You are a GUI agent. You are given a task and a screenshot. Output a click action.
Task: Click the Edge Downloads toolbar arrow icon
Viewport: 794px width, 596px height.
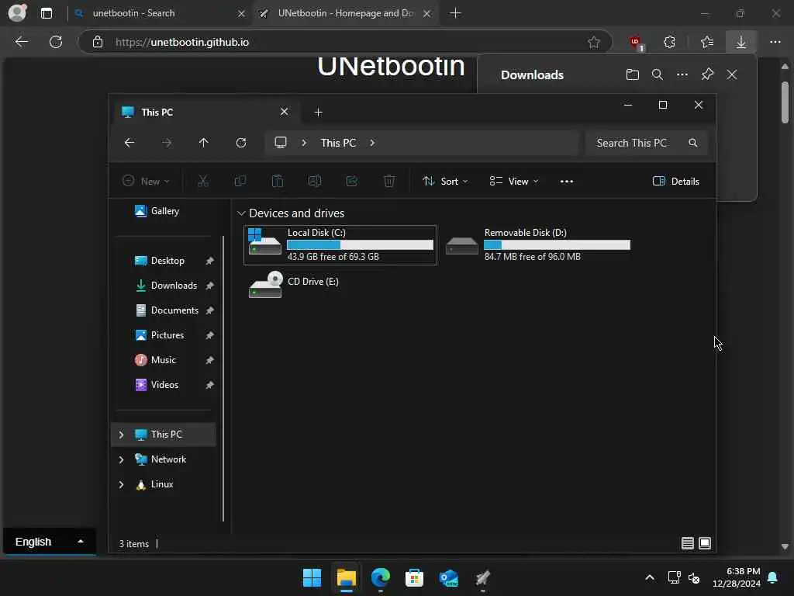740,42
